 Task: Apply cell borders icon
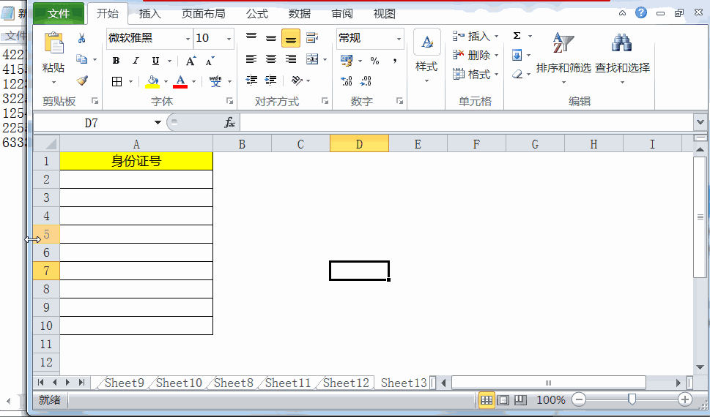(117, 81)
